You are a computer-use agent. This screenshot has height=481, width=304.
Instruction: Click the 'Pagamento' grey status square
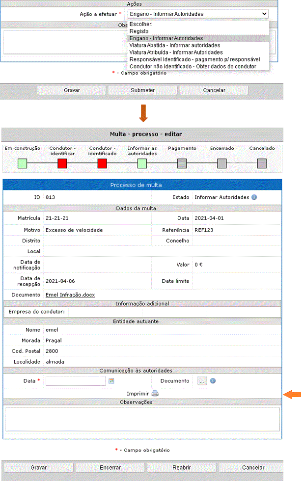[182, 163]
